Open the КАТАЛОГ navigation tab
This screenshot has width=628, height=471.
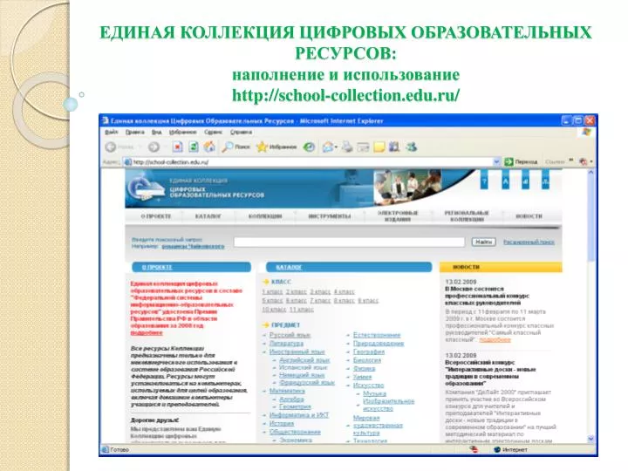click(208, 216)
